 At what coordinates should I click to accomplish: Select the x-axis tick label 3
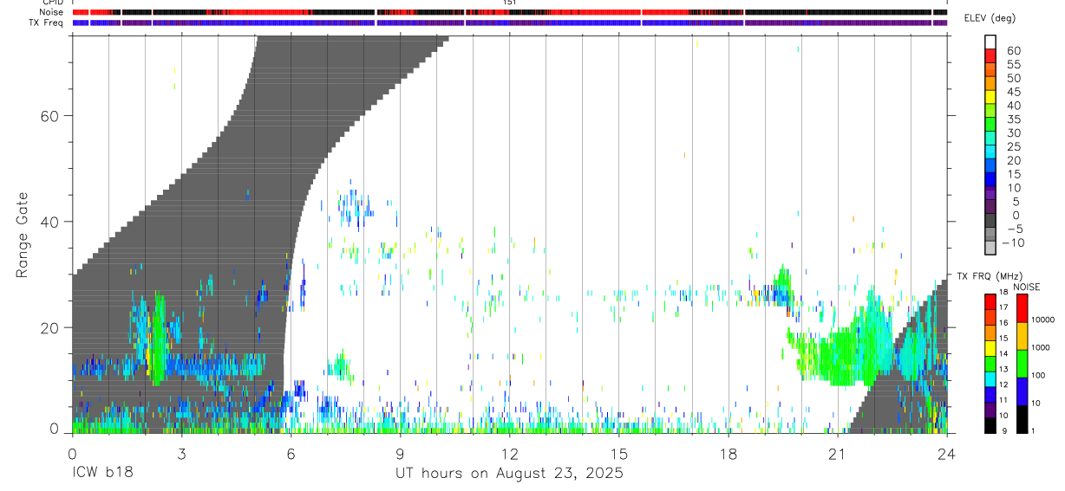pos(181,454)
